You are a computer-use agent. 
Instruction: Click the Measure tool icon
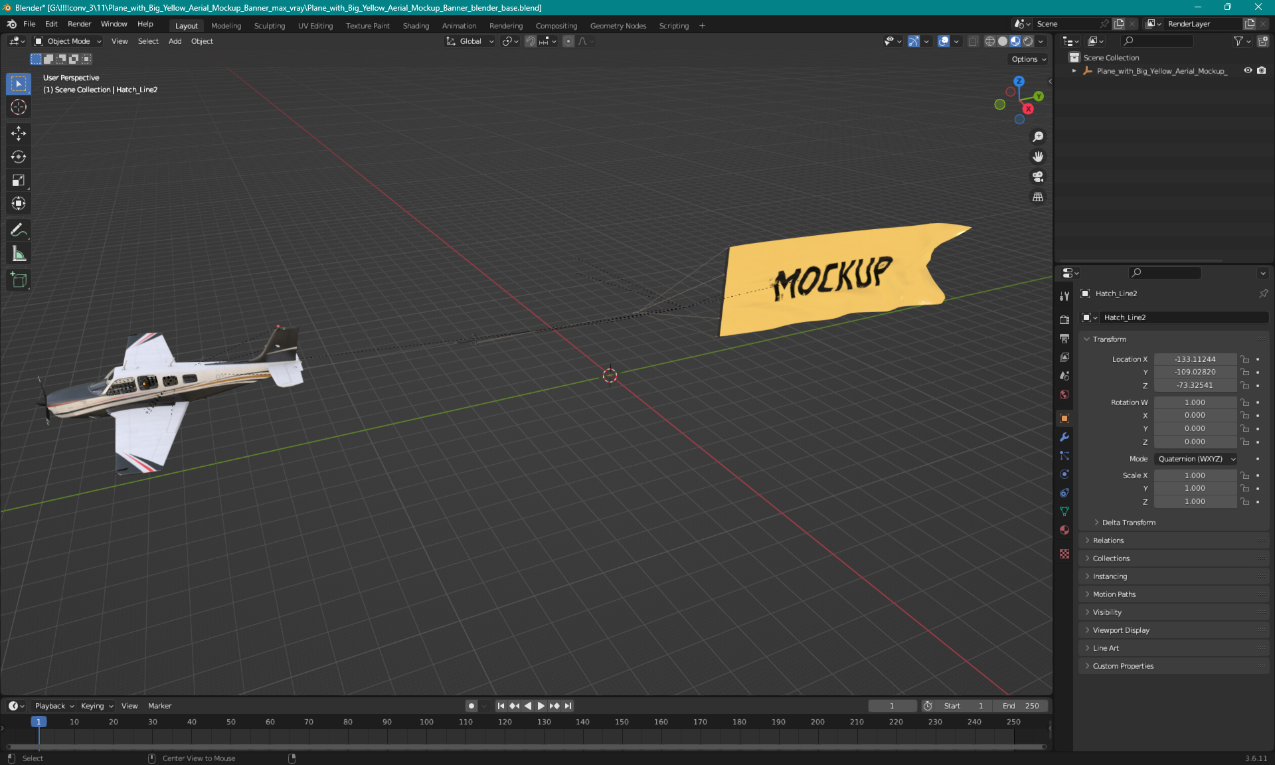[19, 253]
